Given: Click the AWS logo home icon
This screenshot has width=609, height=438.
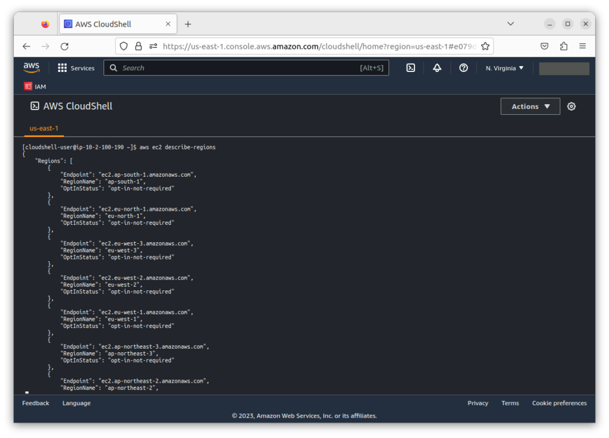Looking at the screenshot, I should (x=32, y=68).
